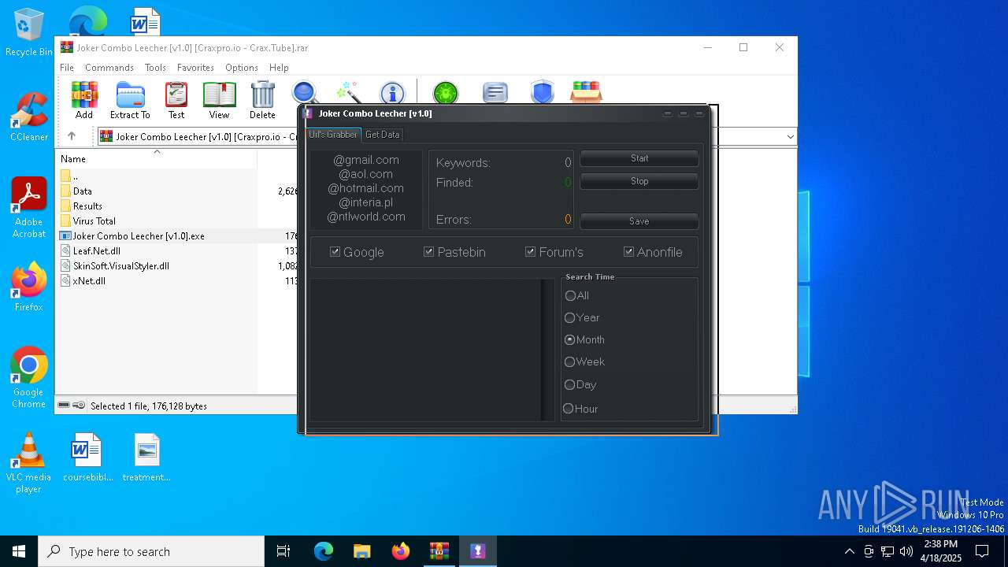
Task: Click the up-one-level arrow in WinRAR
Action: click(71, 136)
